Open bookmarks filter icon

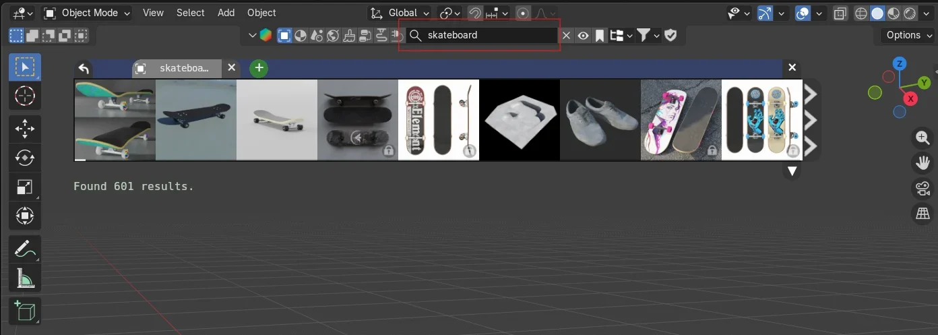point(599,35)
